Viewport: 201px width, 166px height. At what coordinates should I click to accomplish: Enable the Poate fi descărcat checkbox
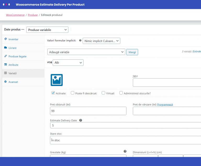point(72,93)
